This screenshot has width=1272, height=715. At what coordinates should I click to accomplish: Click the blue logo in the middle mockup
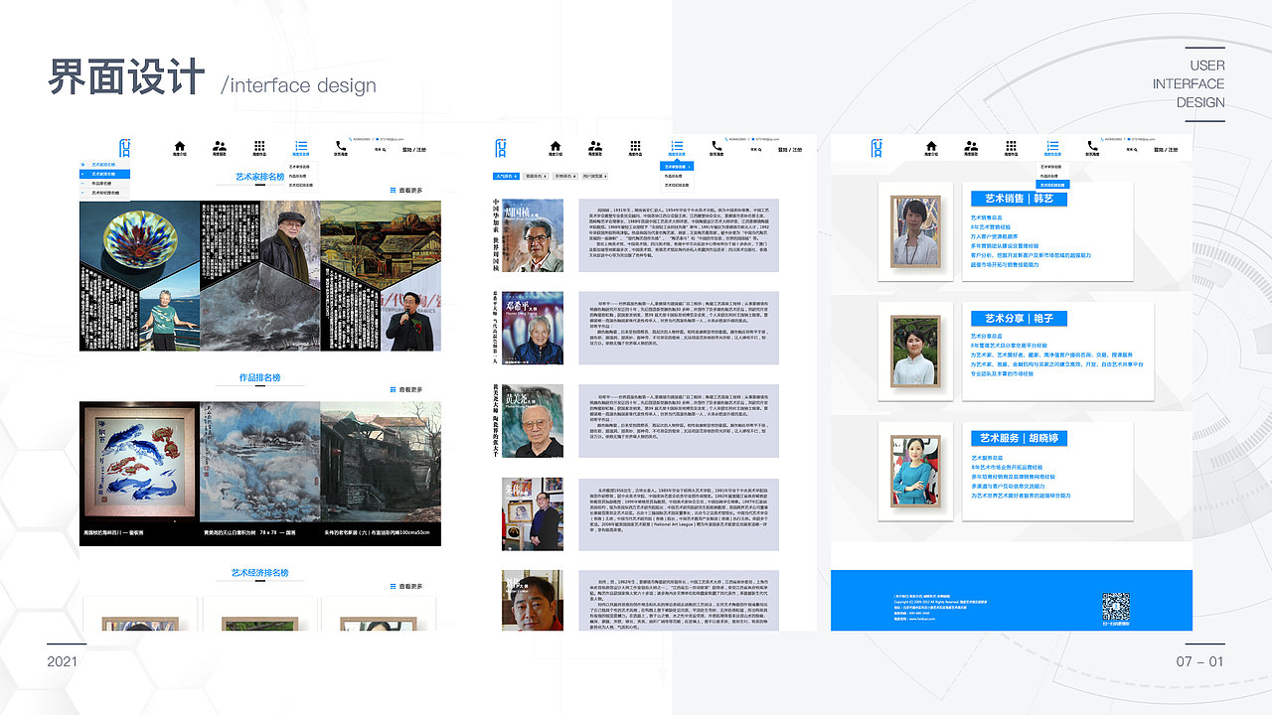tap(502, 148)
